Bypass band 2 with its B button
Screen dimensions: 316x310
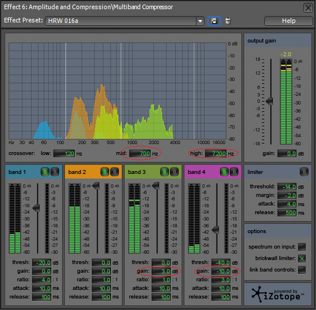coord(114,172)
